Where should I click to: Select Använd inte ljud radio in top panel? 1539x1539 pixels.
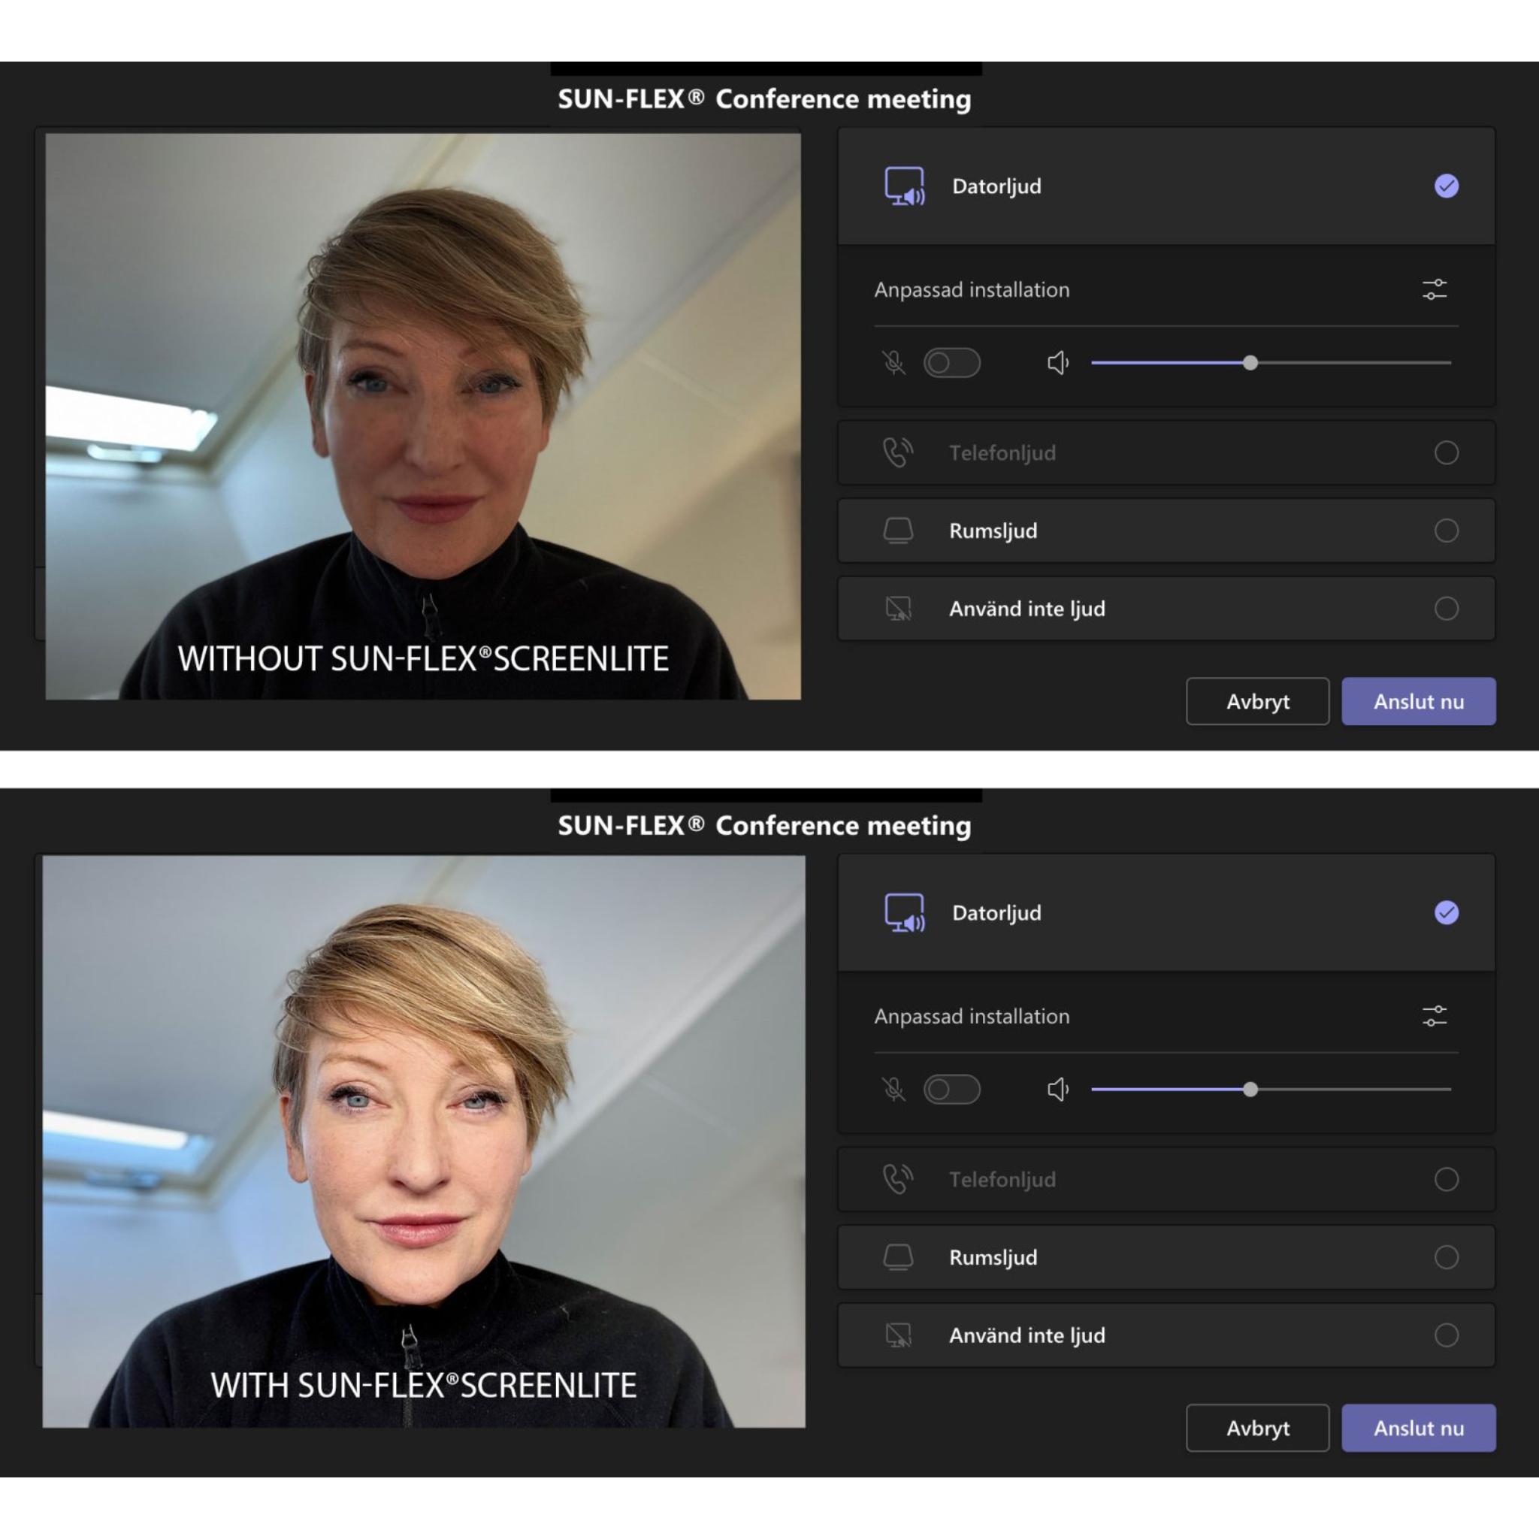coord(1446,609)
